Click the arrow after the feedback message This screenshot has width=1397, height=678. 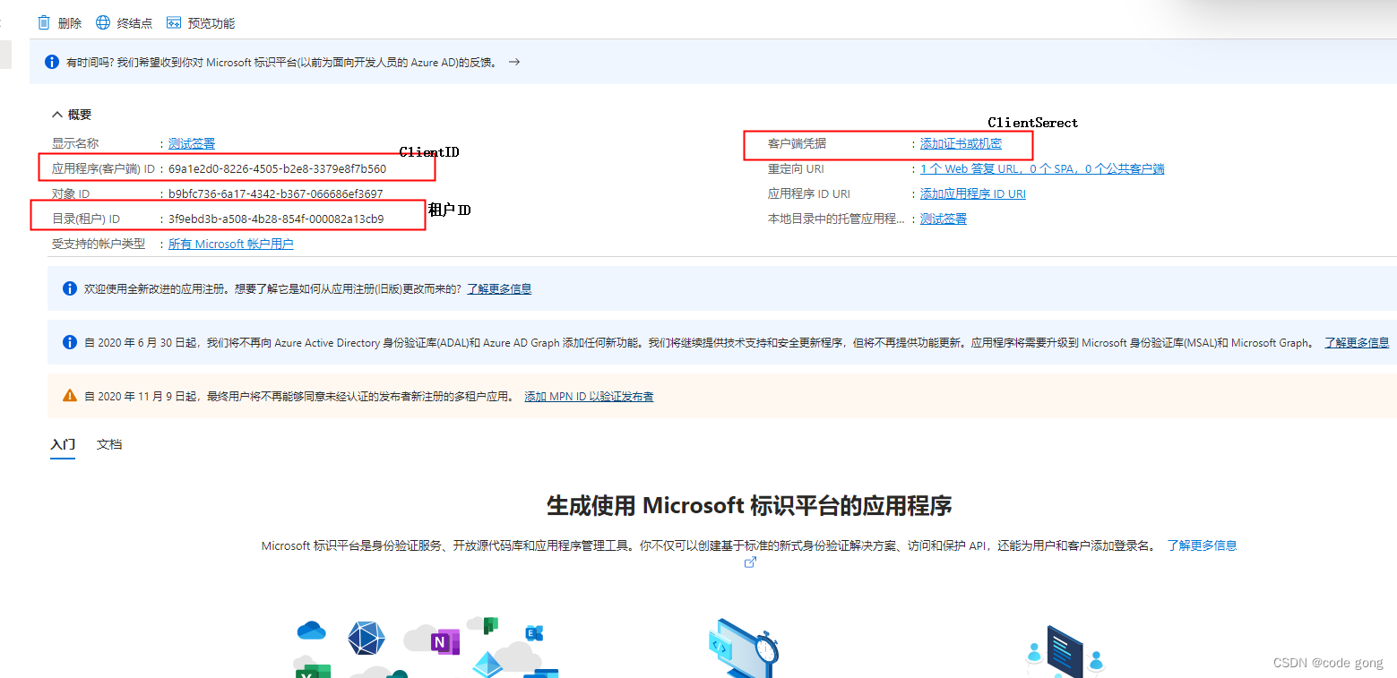514,62
